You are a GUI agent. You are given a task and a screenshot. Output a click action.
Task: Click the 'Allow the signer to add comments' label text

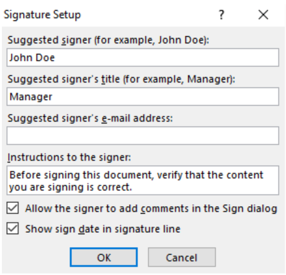151,209
